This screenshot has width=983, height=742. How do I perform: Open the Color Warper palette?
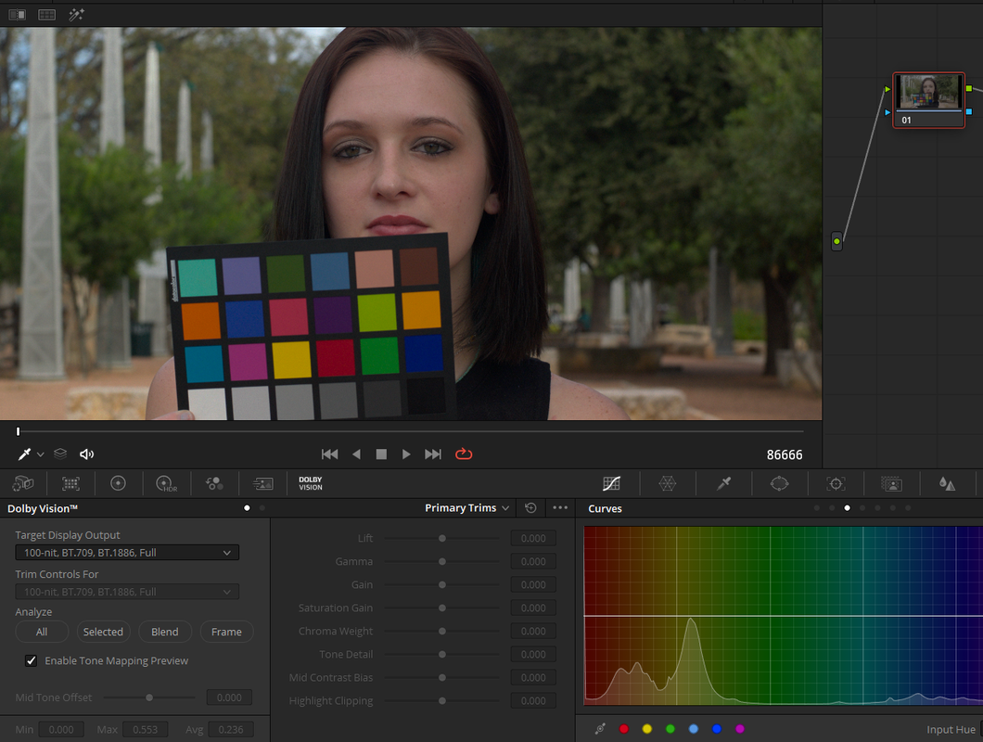(667, 483)
